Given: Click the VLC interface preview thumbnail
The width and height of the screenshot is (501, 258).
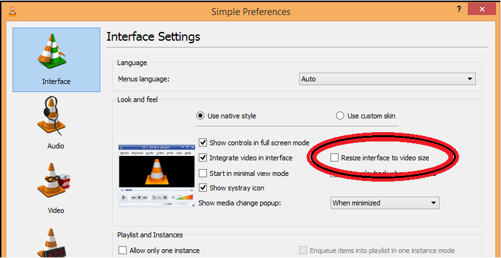Looking at the screenshot, I should [x=156, y=176].
